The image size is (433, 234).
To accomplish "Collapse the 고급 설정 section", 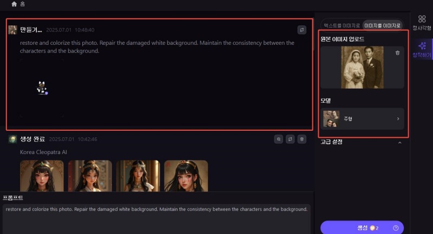I will click(x=399, y=143).
